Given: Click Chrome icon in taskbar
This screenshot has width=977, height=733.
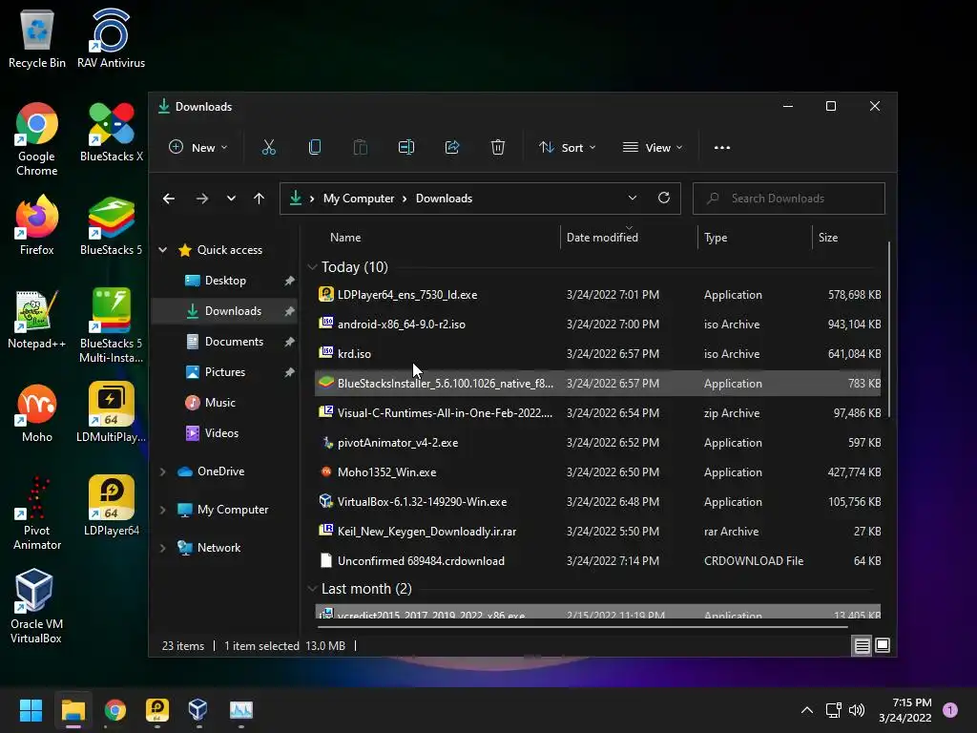Looking at the screenshot, I should [115, 710].
